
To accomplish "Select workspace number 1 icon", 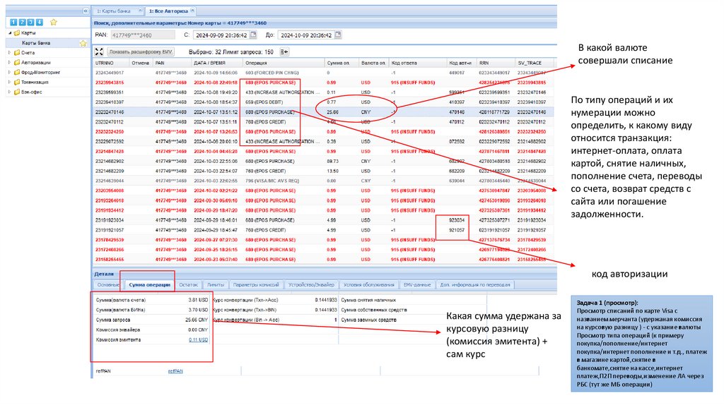I will tap(13, 22).
